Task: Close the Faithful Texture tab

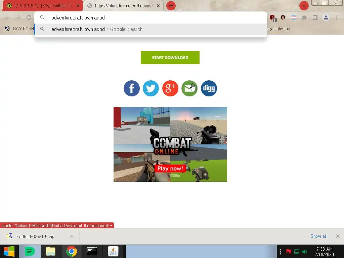Action: point(78,6)
